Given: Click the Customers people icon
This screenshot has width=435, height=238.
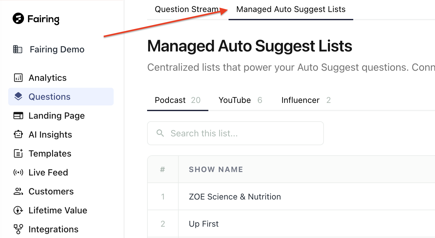Looking at the screenshot, I should 18,191.
